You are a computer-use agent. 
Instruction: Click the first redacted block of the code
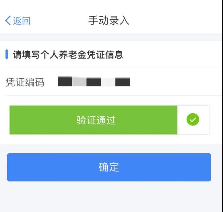(65, 81)
